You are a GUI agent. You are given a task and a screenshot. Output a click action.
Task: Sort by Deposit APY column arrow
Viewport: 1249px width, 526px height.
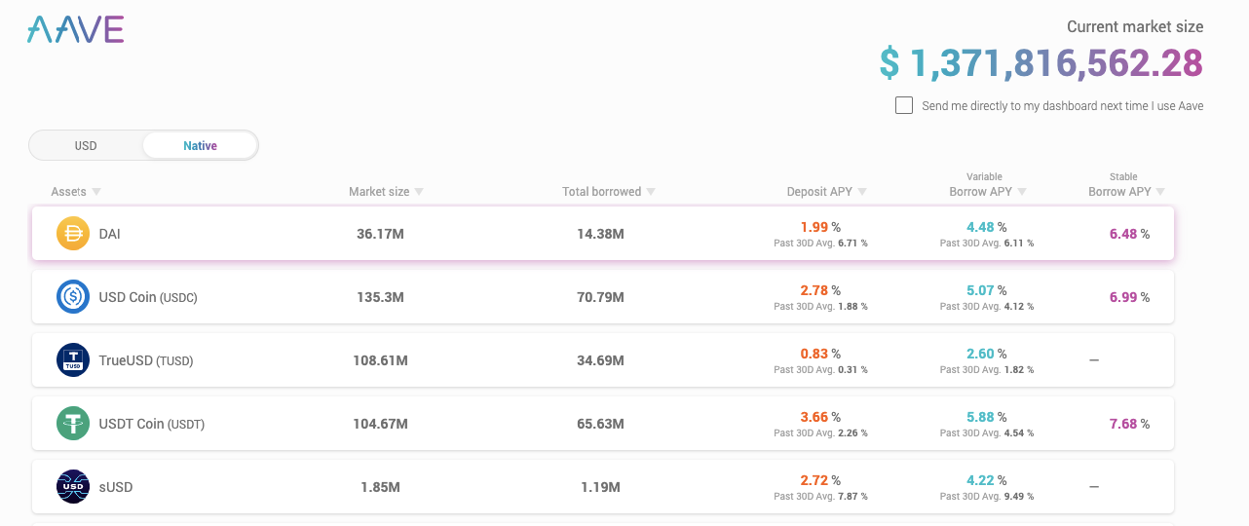862,192
